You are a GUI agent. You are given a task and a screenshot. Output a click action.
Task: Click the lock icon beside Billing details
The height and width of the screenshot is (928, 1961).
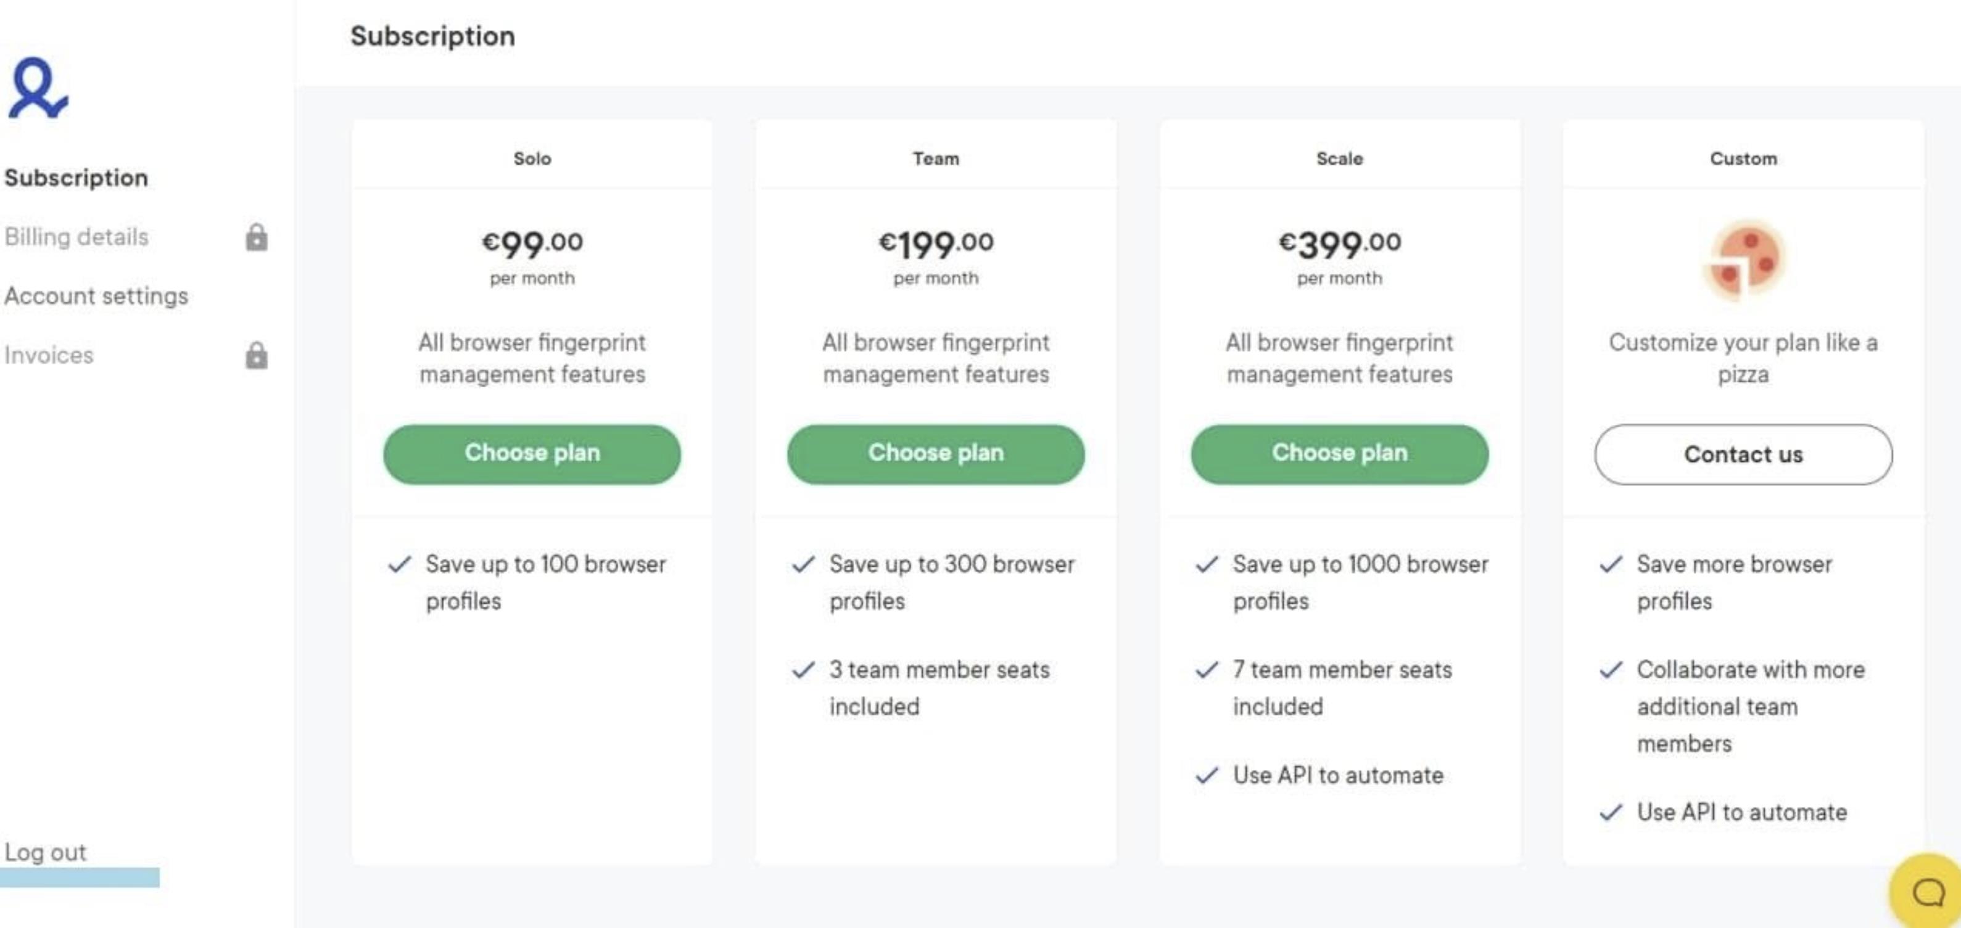[257, 237]
